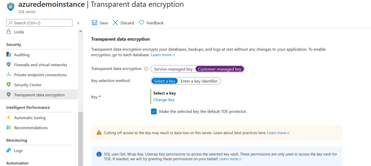Click the Change key link
The height and width of the screenshot is (166, 371).
(x=164, y=100)
